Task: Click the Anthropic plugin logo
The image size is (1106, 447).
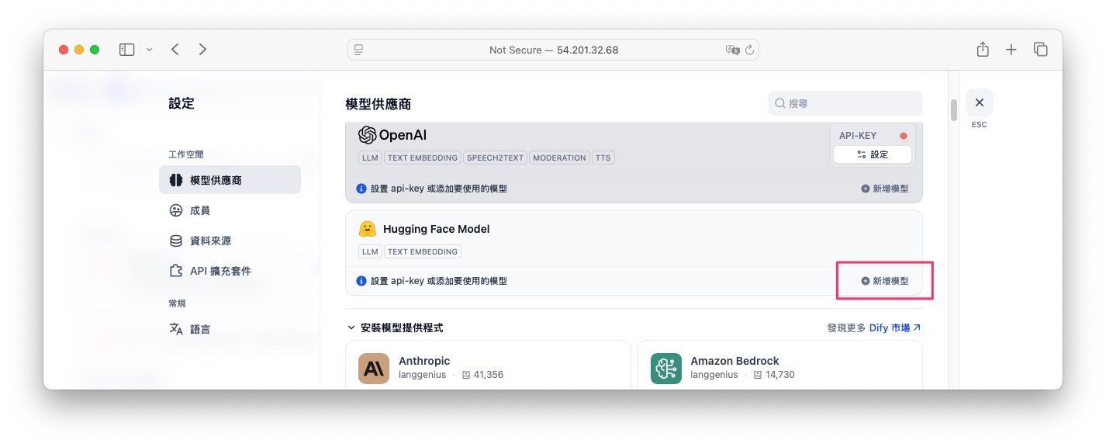Action: tap(374, 369)
